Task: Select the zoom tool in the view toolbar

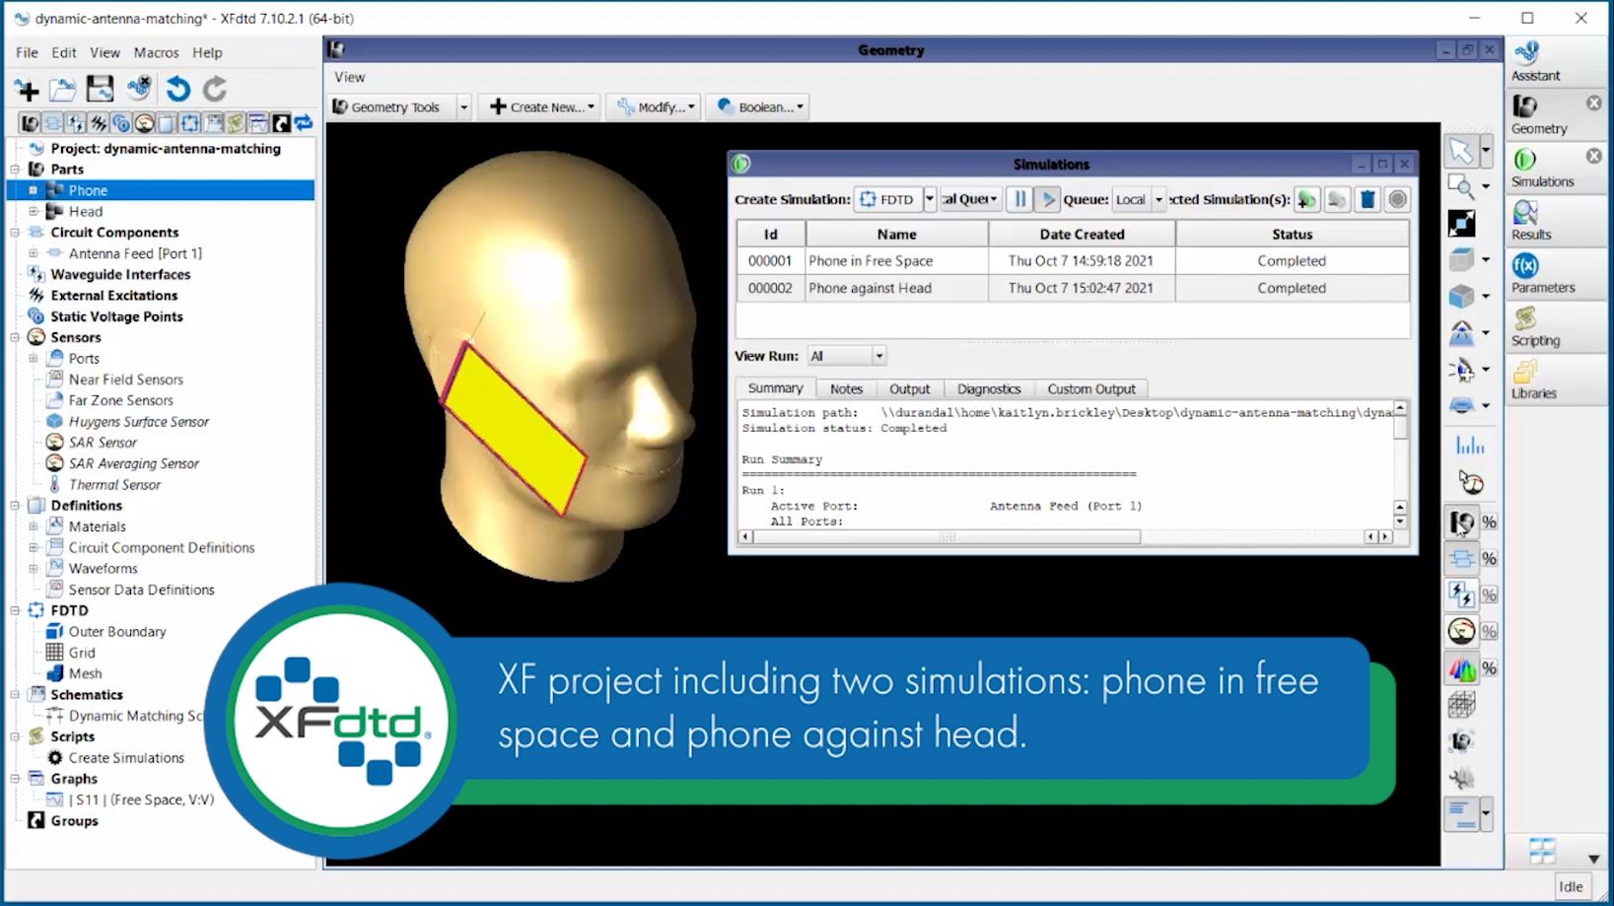Action: point(1462,187)
